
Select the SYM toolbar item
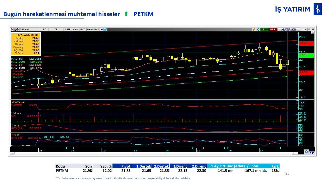tap(90, 30)
